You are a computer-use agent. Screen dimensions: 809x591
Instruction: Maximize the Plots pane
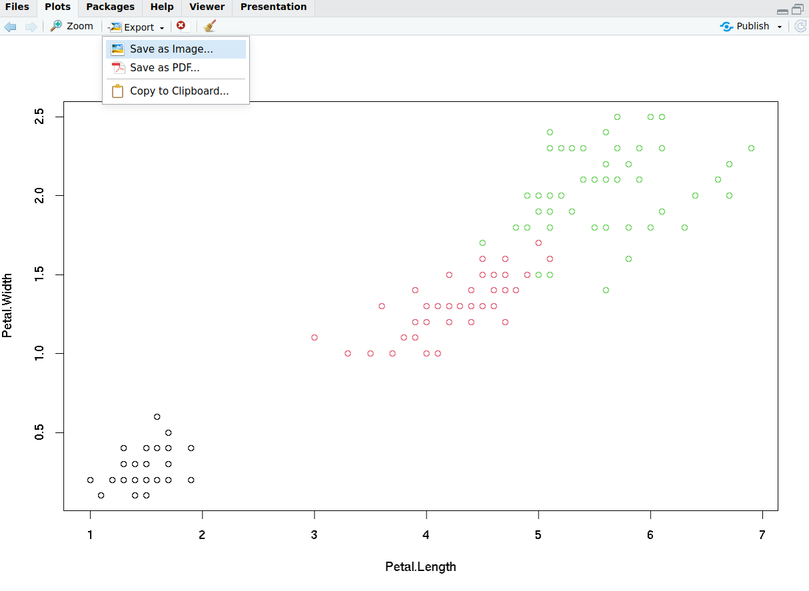(x=797, y=10)
